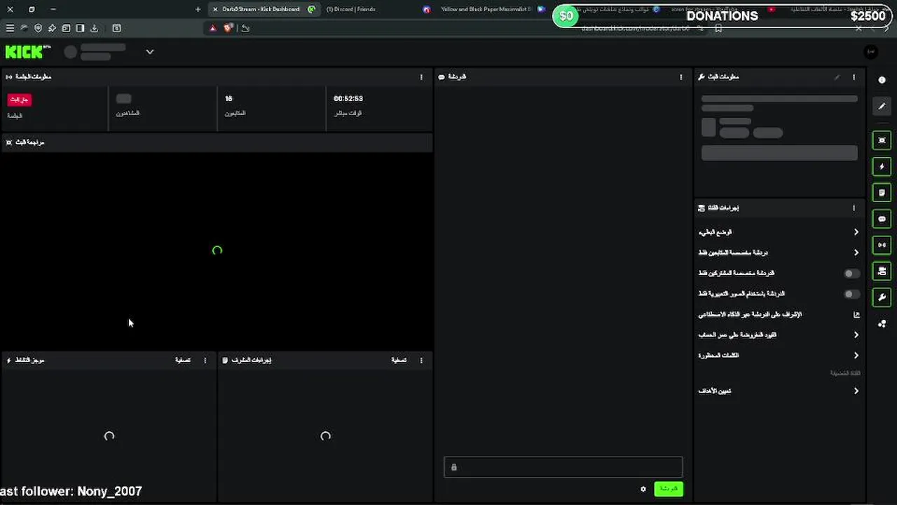This screenshot has width=897, height=505.
Task: Click the bookmark icon in address bar
Action: click(718, 28)
